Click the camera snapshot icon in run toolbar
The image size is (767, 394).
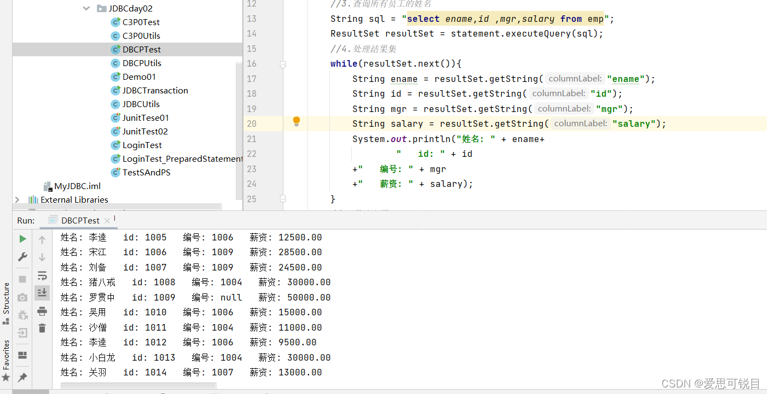pos(22,296)
